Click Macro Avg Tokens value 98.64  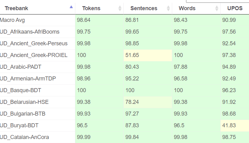[x=84, y=20]
